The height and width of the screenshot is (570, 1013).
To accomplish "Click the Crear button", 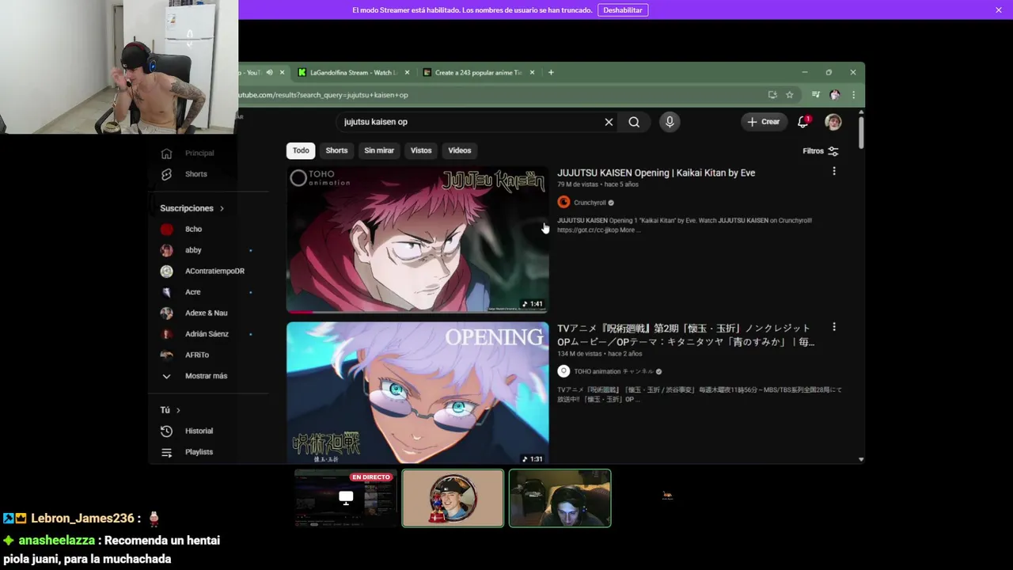I will click(764, 122).
